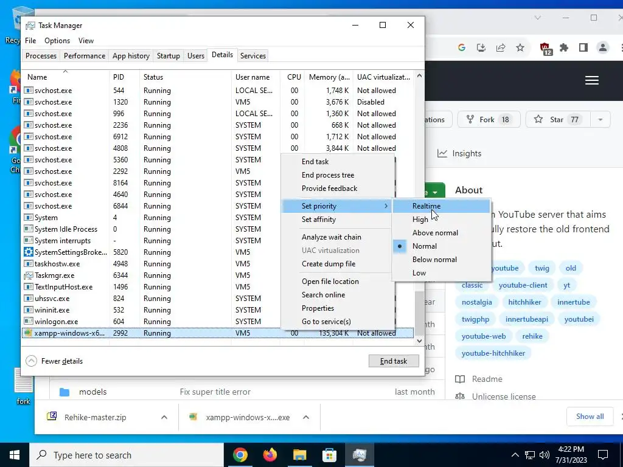Click the fork file on the desktop
The height and width of the screenshot is (467, 623).
tap(24, 386)
